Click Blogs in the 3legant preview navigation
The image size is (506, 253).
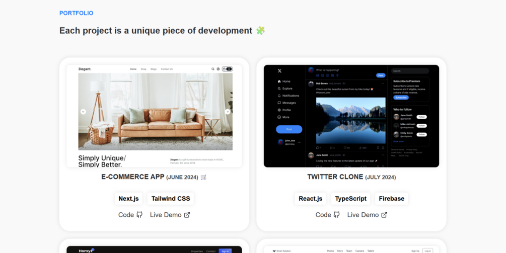153,69
